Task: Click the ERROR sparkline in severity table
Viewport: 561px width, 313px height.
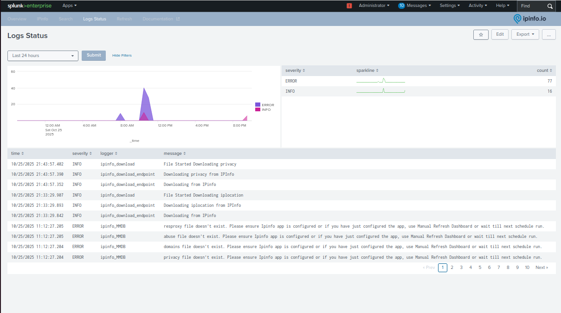Action: click(380, 81)
